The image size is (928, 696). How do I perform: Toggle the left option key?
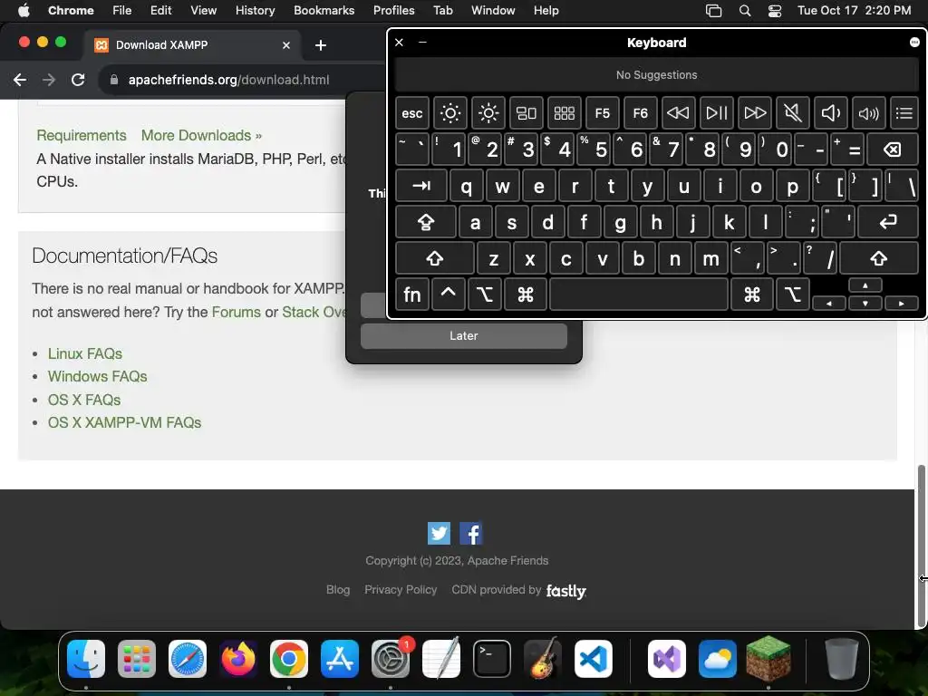click(485, 295)
